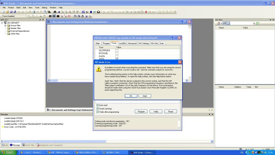Close the Message output panel
Image resolution: width=275 pixels, height=155 pixels.
[212, 114]
